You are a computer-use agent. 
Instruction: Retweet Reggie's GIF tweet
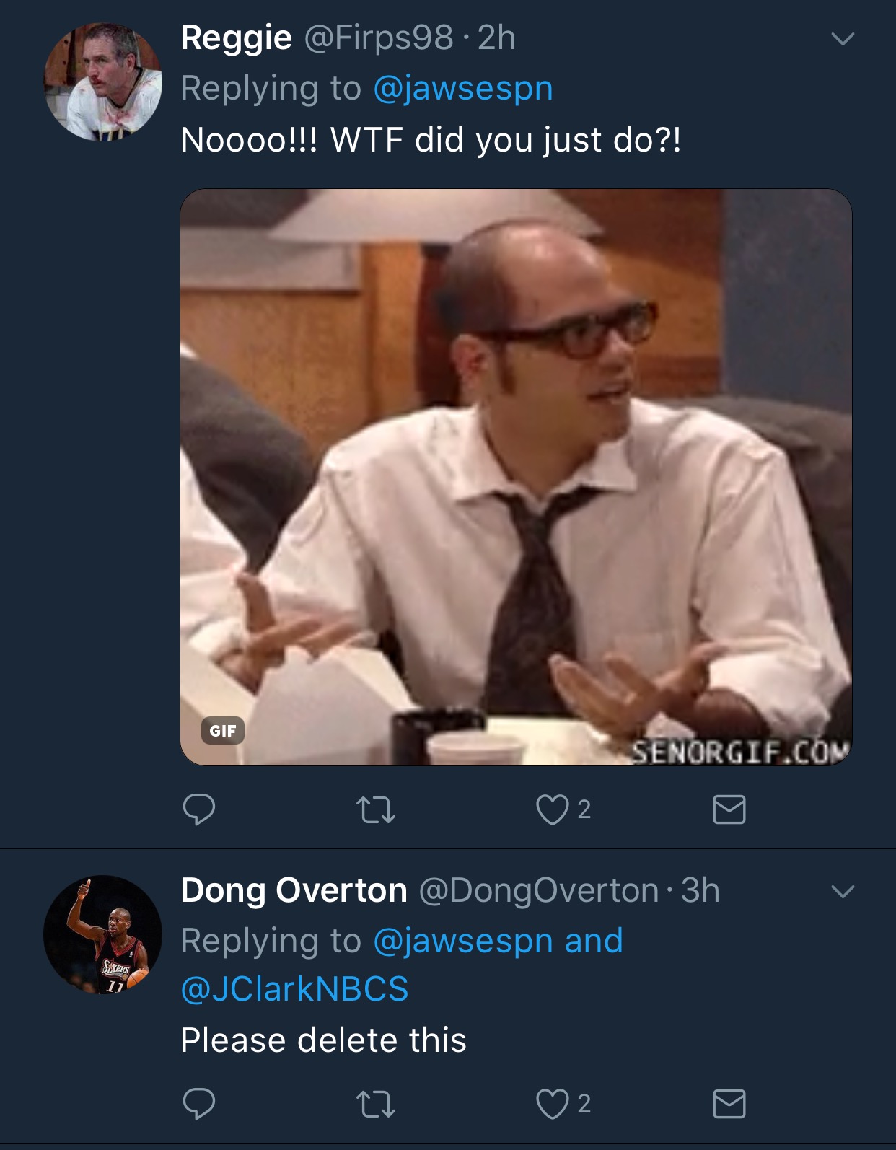(376, 809)
